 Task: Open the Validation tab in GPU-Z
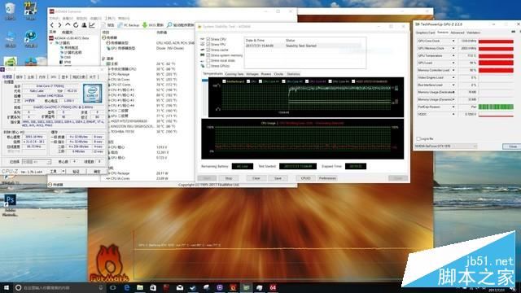click(473, 33)
